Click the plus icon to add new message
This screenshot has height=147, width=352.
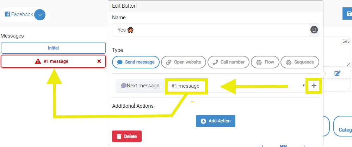(x=314, y=86)
